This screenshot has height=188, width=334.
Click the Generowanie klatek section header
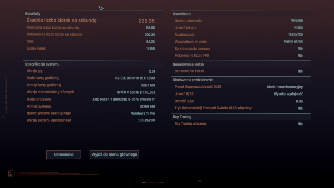click(188, 64)
